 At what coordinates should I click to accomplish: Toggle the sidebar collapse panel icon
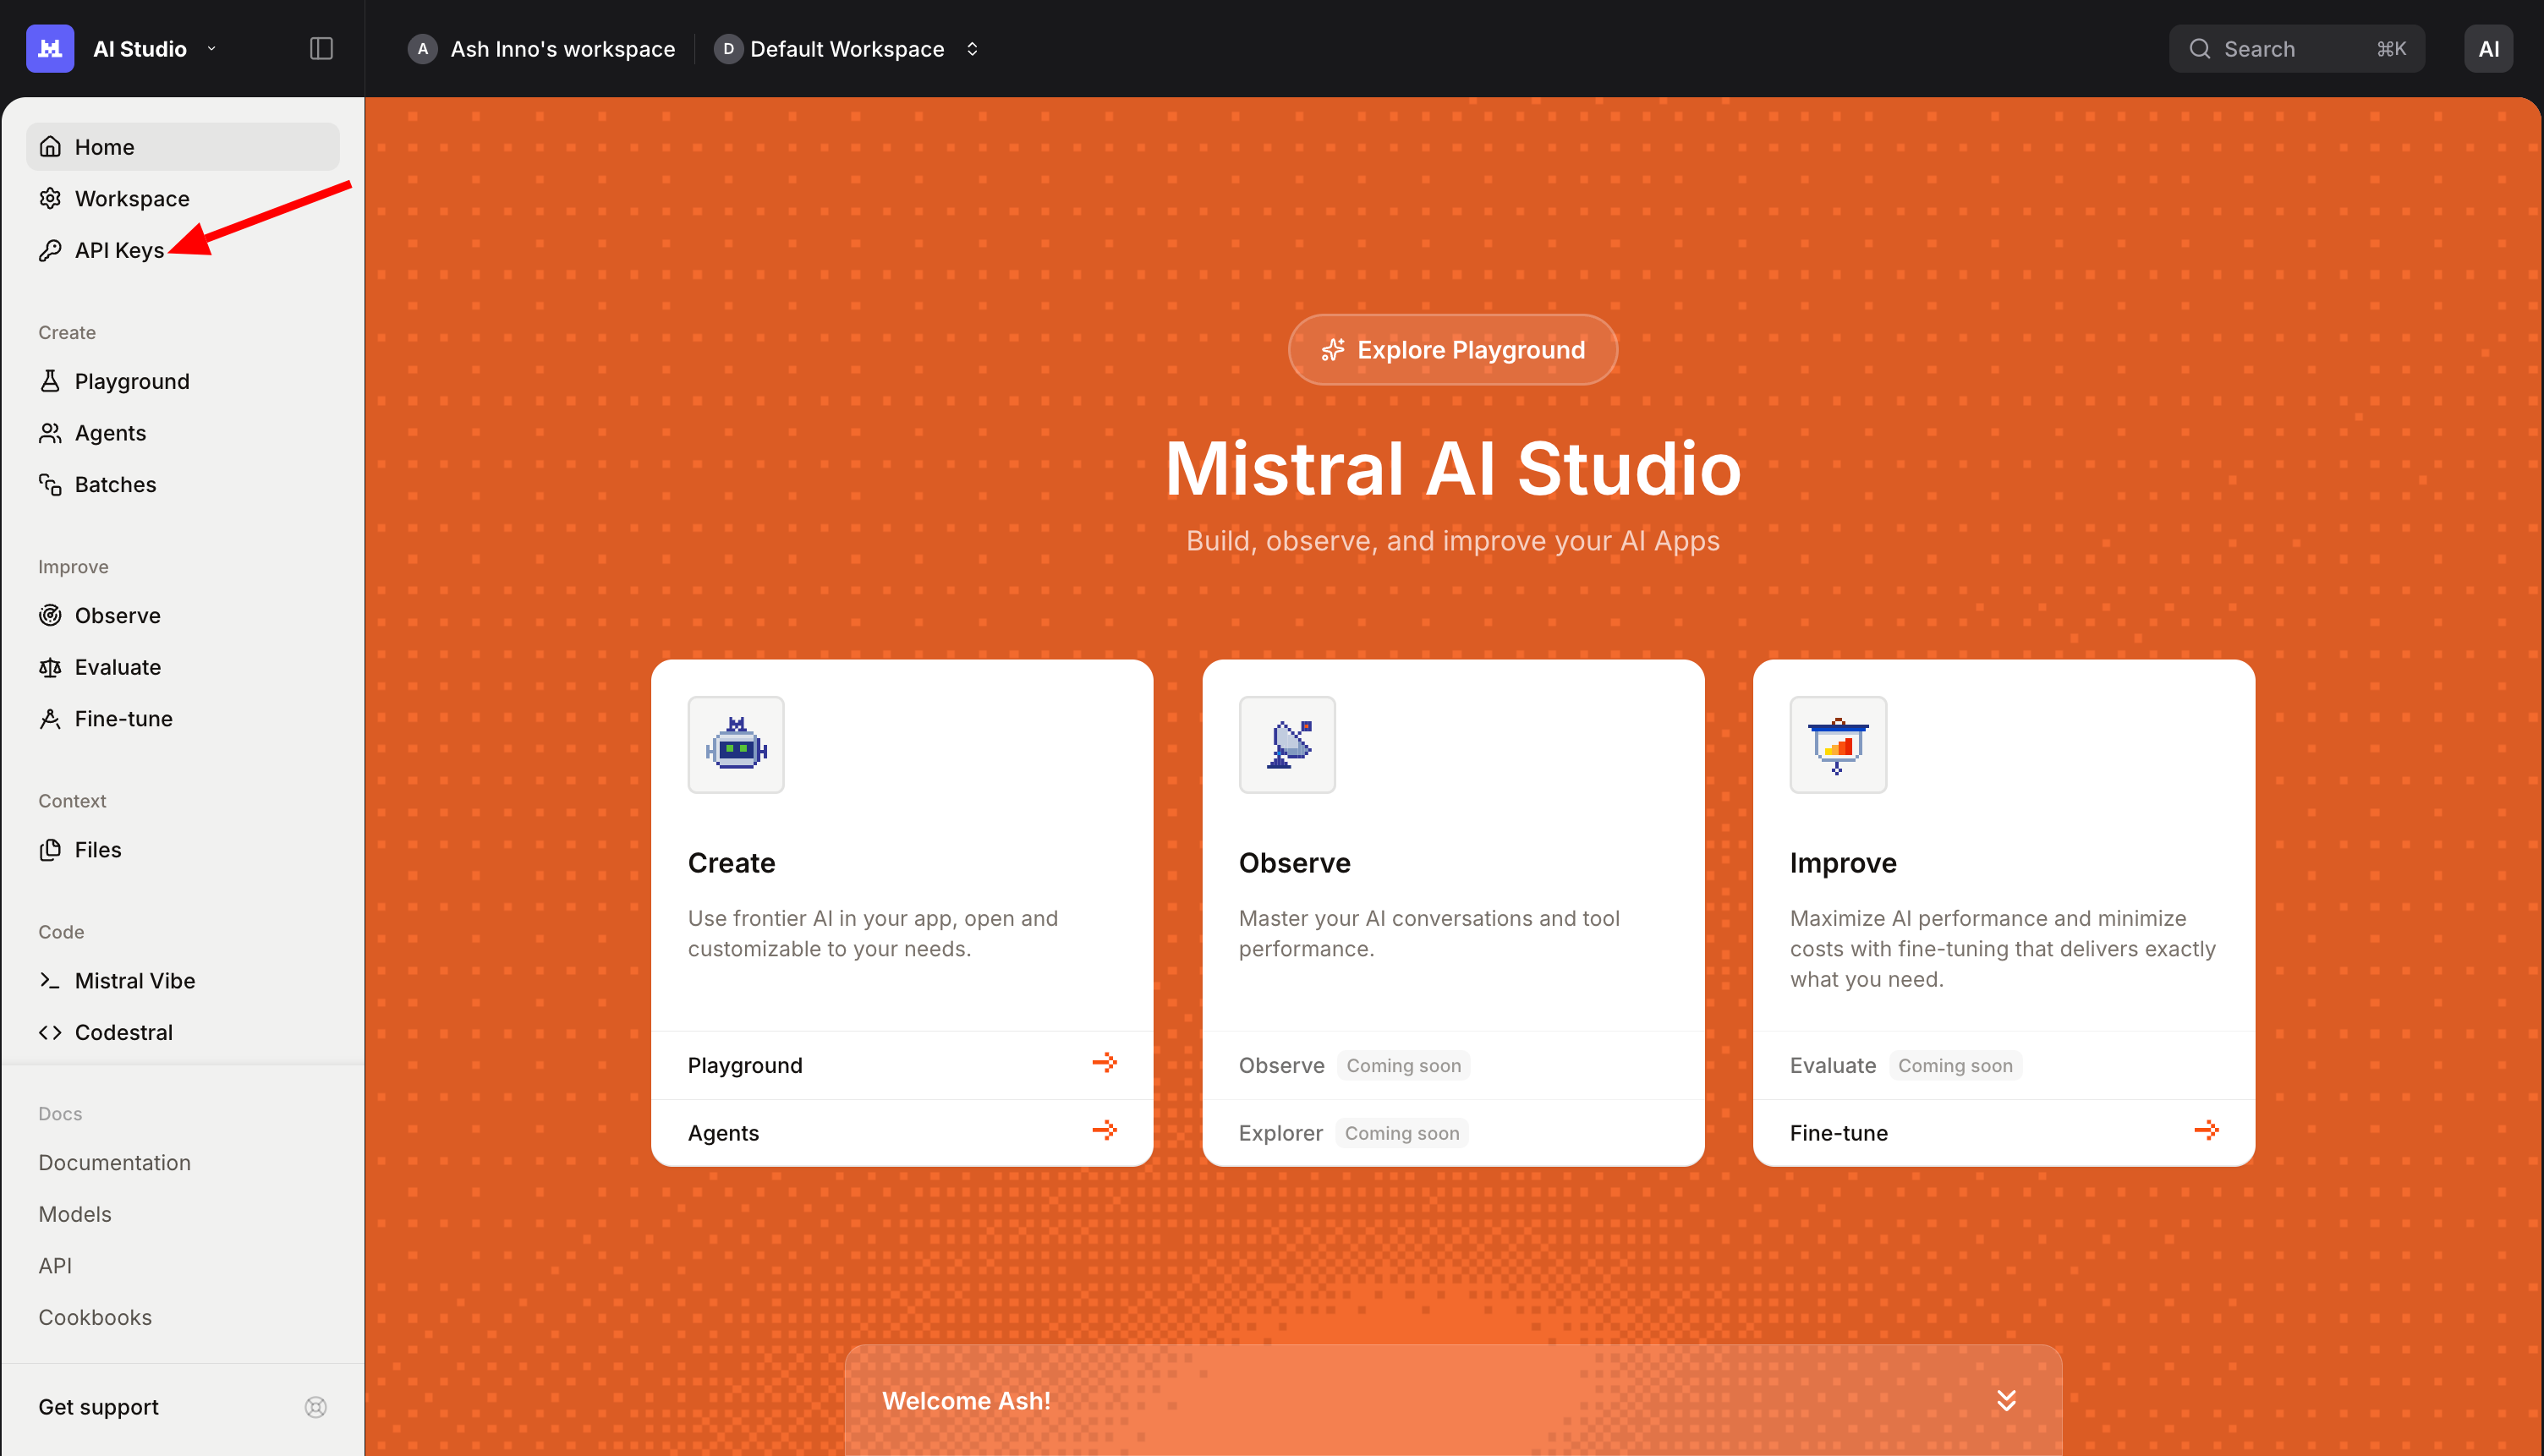tap(321, 48)
